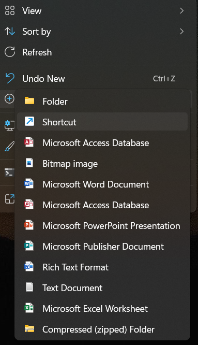The image size is (198, 345).
Task: Click the Sort by menu label
Action: click(x=36, y=32)
